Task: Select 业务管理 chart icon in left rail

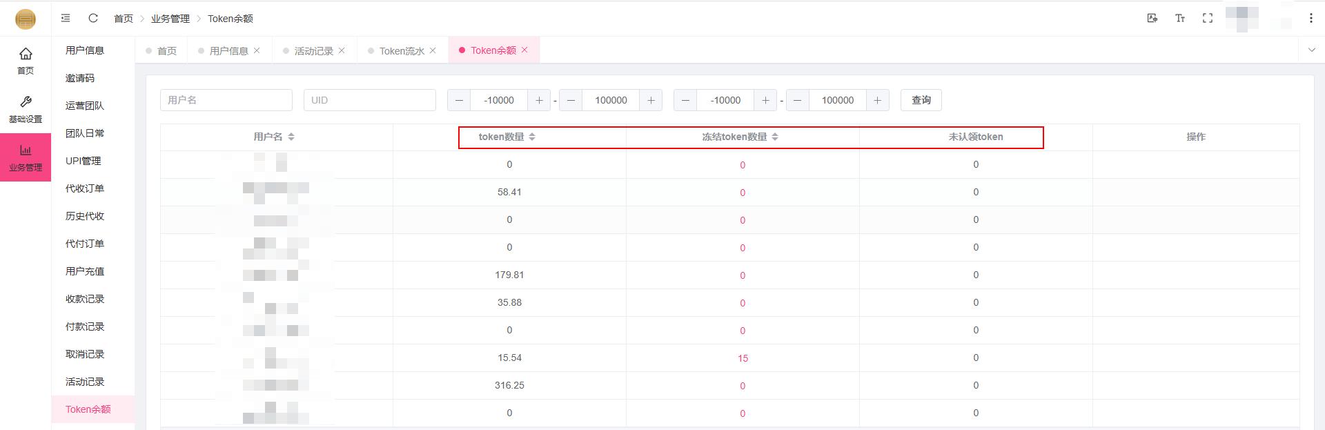Action: [x=26, y=157]
